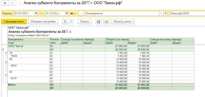Collapse the account 60 group
The image size is (205, 97).
(x=6, y=62)
